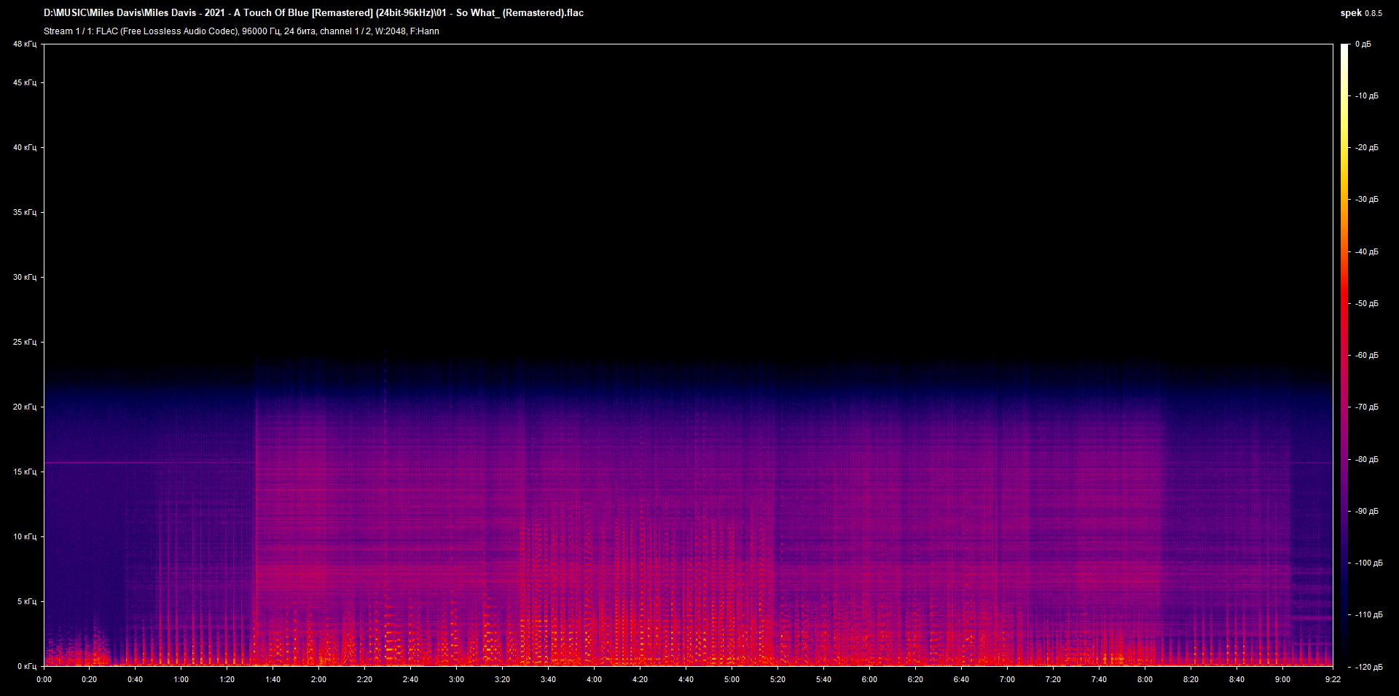Click the stream info line 'Stream 1 / 1: FLAC'
The height and width of the screenshot is (696, 1399).
241,31
